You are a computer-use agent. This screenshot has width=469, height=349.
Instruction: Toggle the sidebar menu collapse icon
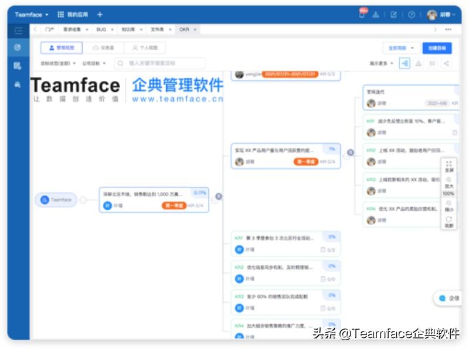click(18, 30)
